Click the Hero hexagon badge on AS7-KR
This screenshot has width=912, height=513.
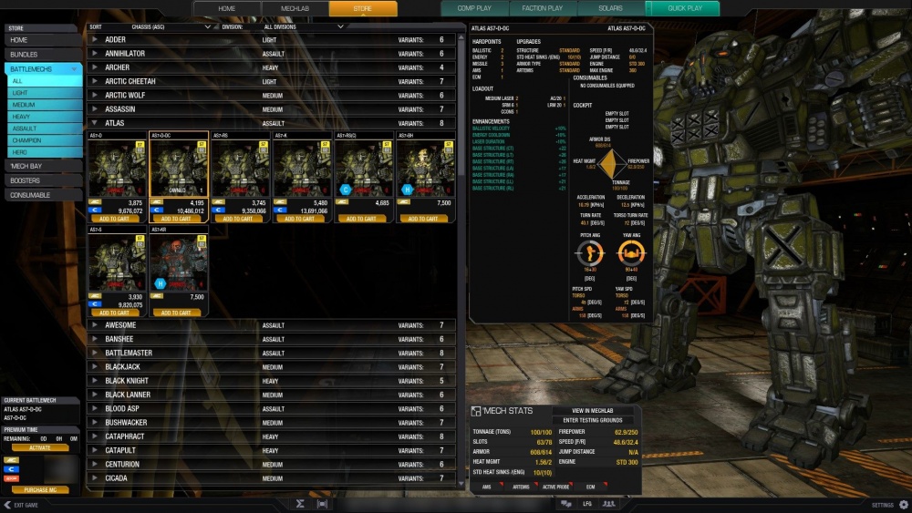pos(161,283)
